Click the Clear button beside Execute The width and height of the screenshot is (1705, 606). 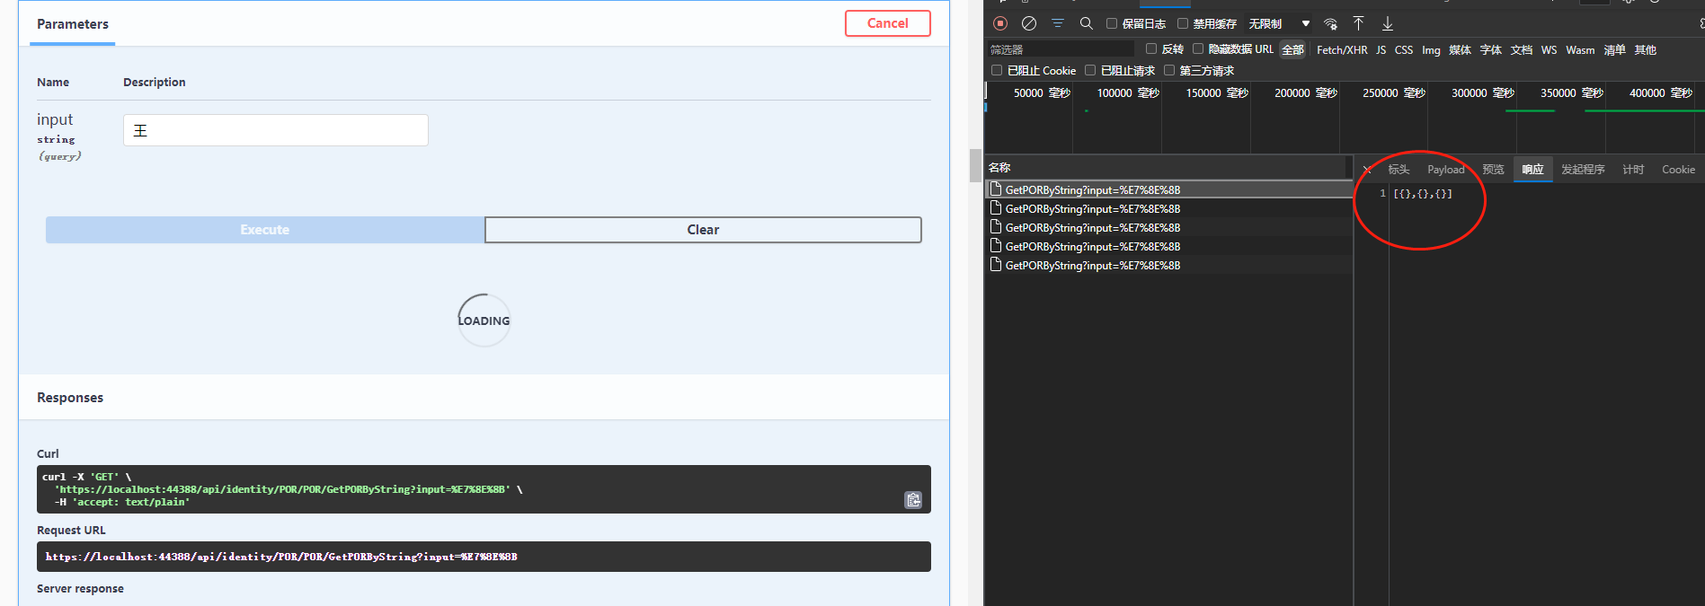(703, 230)
